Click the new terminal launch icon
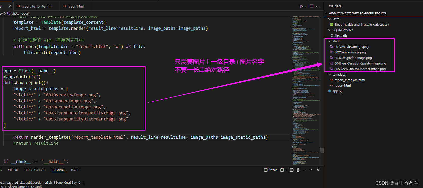Viewport: 423px width, 188px height. [282, 170]
